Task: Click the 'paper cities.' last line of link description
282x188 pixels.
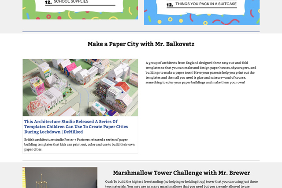Action: (x=33, y=149)
